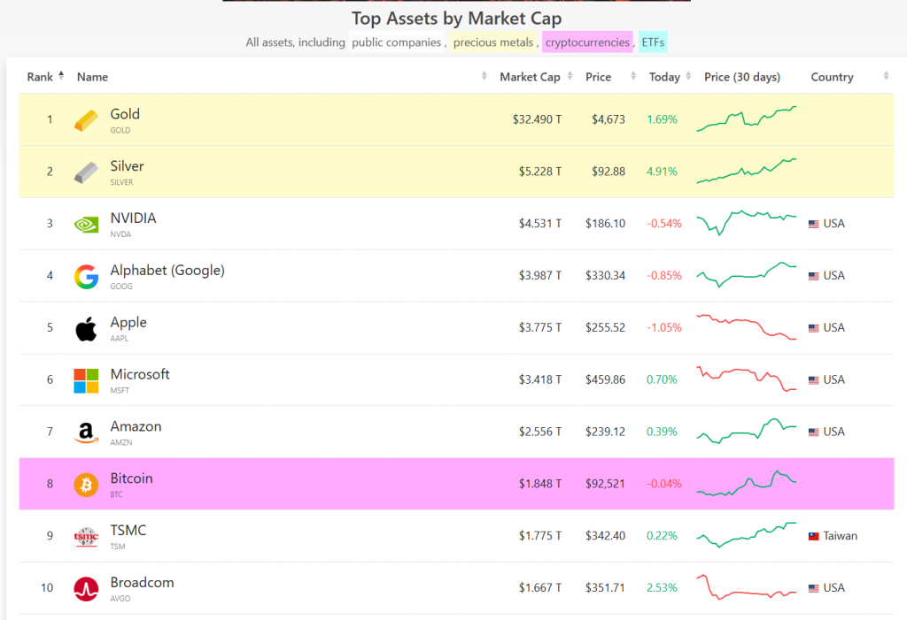Click the Gold bar icon
The height and width of the screenshot is (620, 907).
click(86, 120)
